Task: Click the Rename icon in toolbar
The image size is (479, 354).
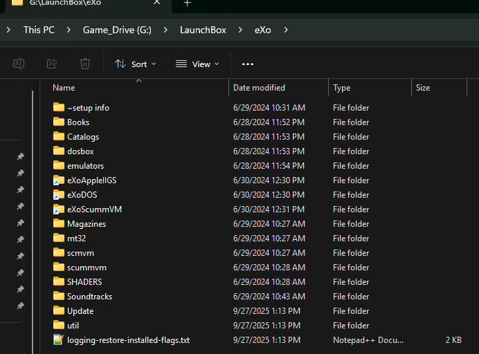Action: click(x=19, y=64)
